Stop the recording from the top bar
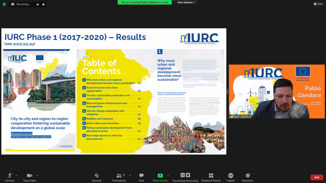The image size is (326, 183). (44, 4)
